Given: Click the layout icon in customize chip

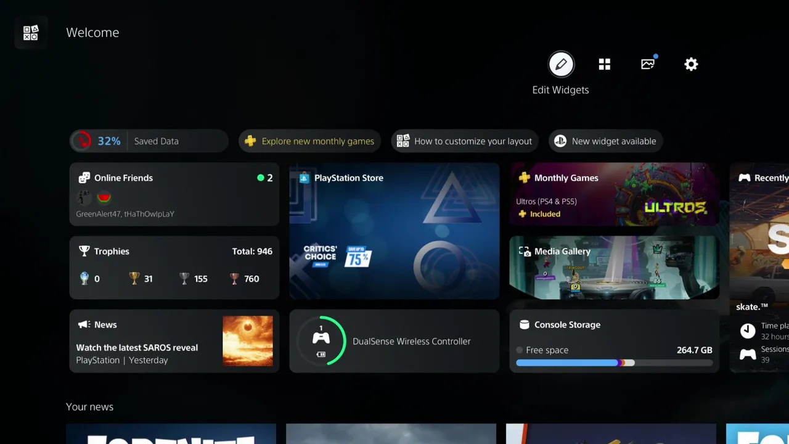Looking at the screenshot, I should 403,141.
